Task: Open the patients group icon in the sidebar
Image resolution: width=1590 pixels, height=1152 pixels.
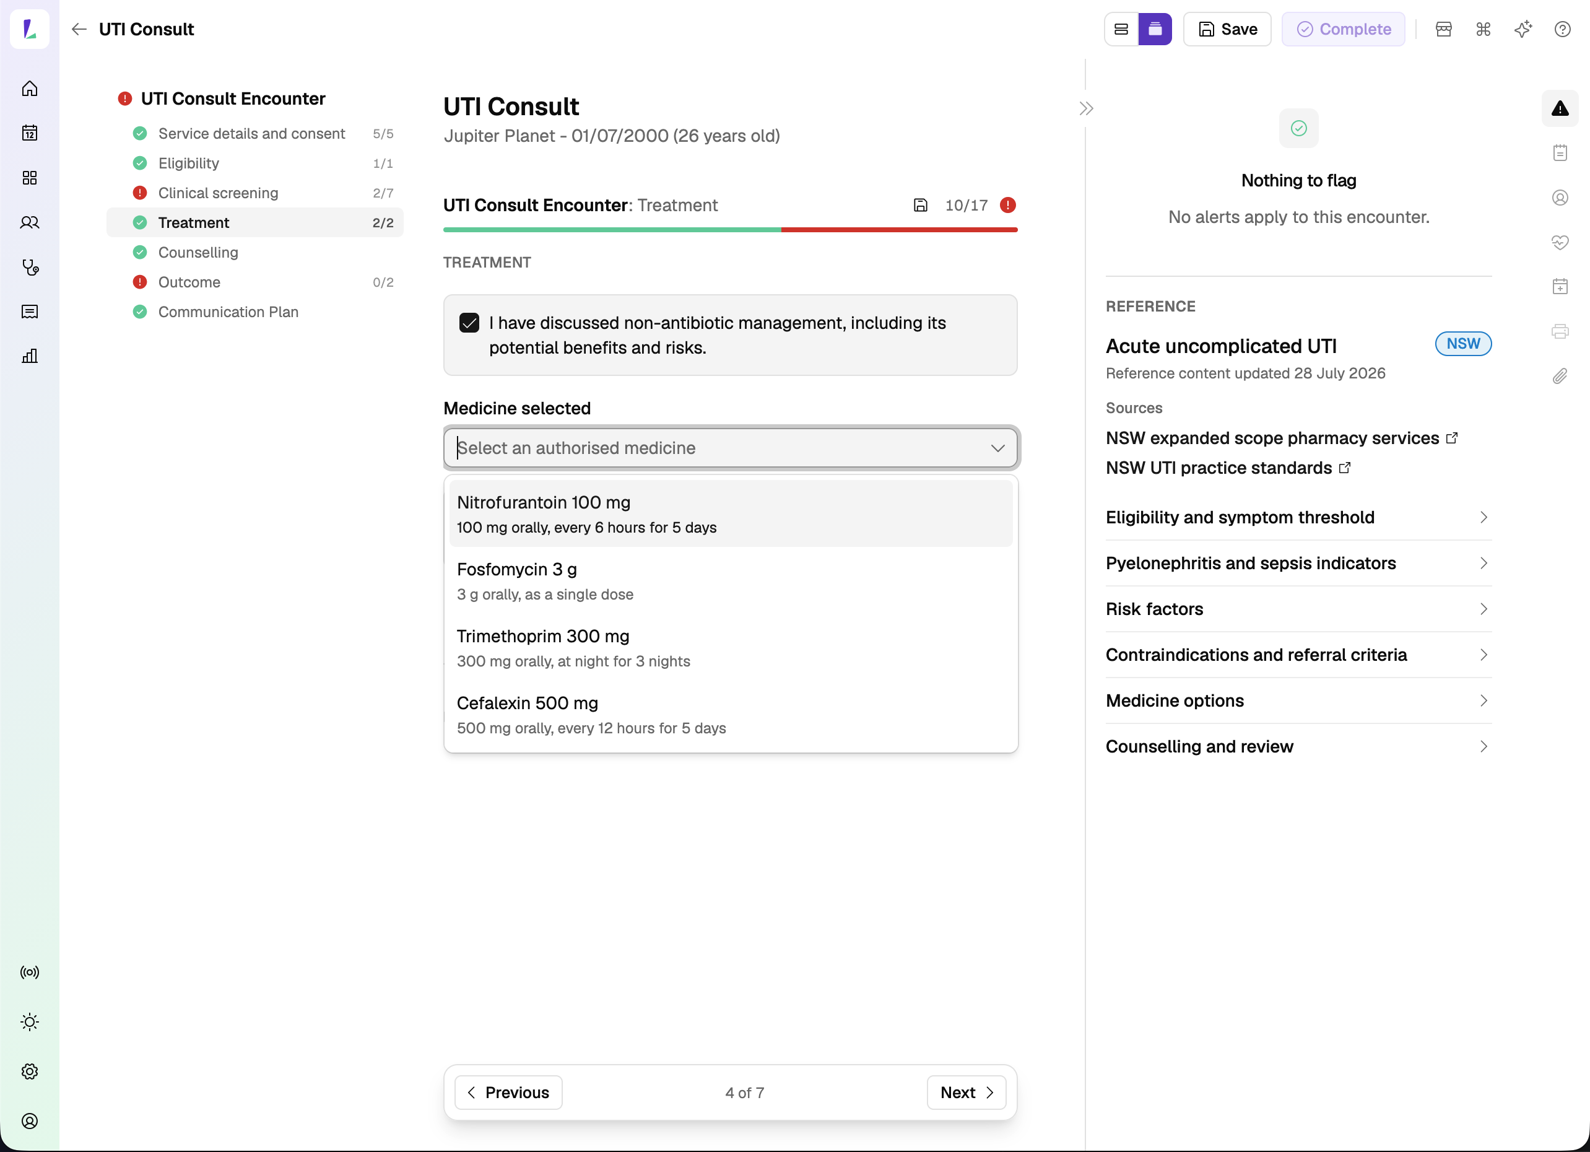Action: (30, 223)
